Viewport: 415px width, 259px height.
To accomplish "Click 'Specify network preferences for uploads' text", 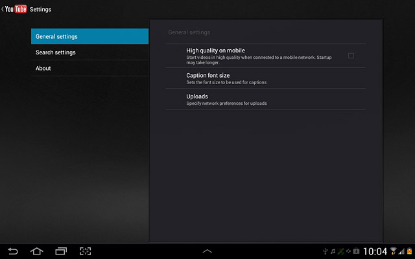I will (x=226, y=104).
